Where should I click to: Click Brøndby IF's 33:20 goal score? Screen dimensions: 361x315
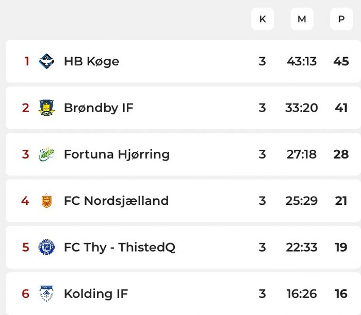point(302,108)
